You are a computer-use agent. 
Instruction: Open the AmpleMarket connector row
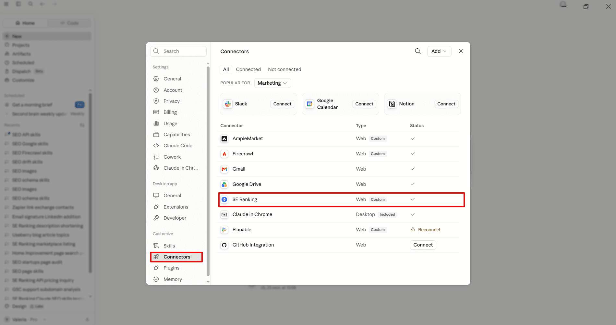(338, 138)
